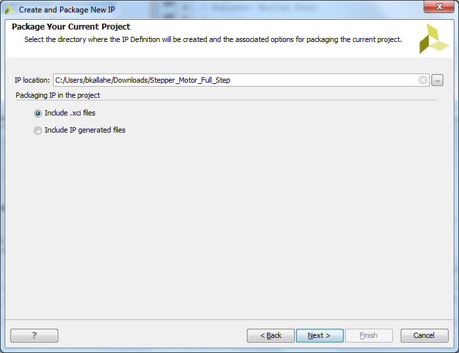Select the Include .xci files radio button
The width and height of the screenshot is (459, 353).
[x=38, y=114]
